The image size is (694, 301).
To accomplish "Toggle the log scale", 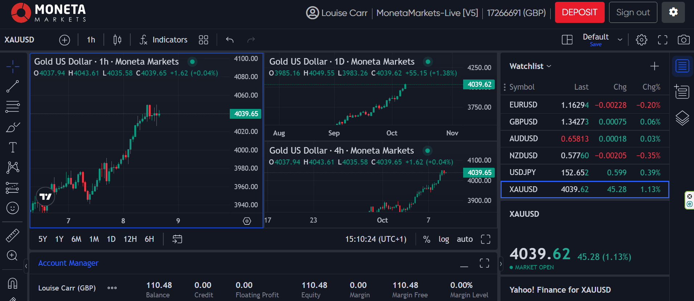I will click(444, 239).
